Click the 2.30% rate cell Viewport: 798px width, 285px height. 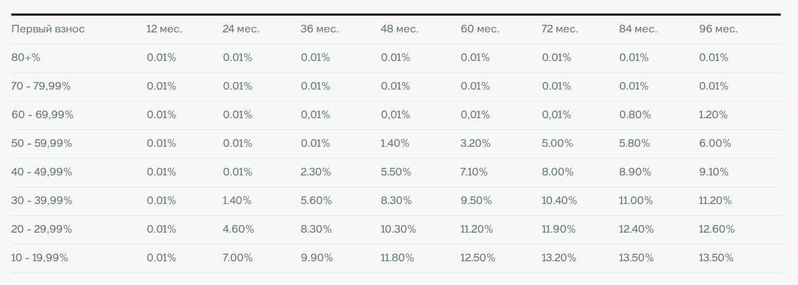point(315,172)
